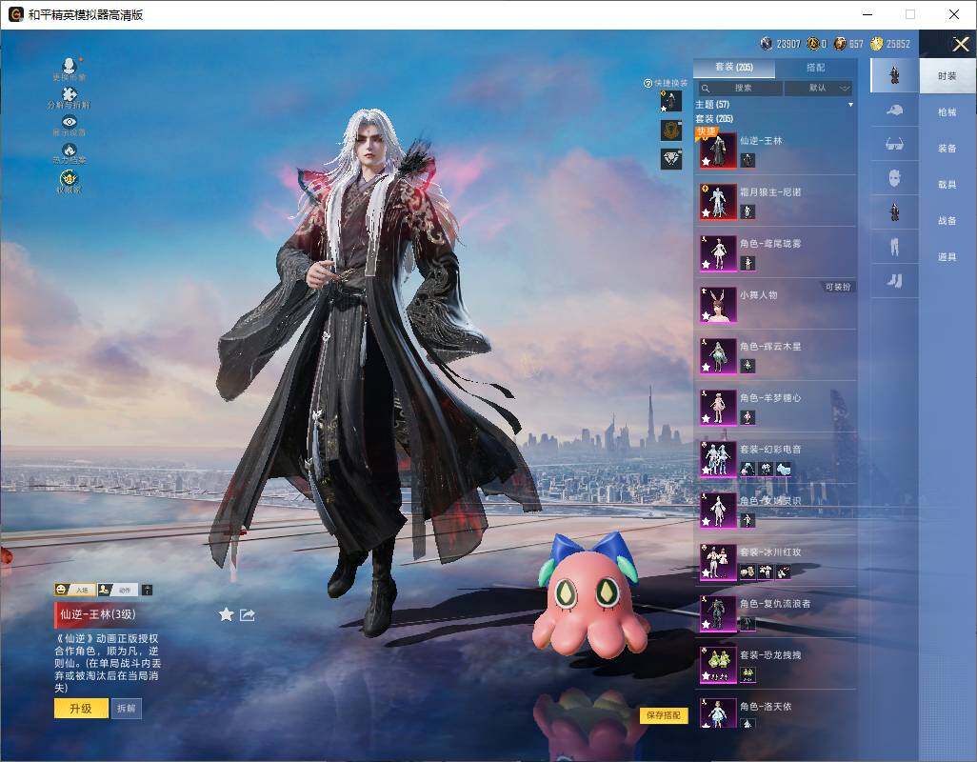The width and height of the screenshot is (977, 762).
Task: Select the 角色-辉云木星 outfit row
Action: (775, 356)
